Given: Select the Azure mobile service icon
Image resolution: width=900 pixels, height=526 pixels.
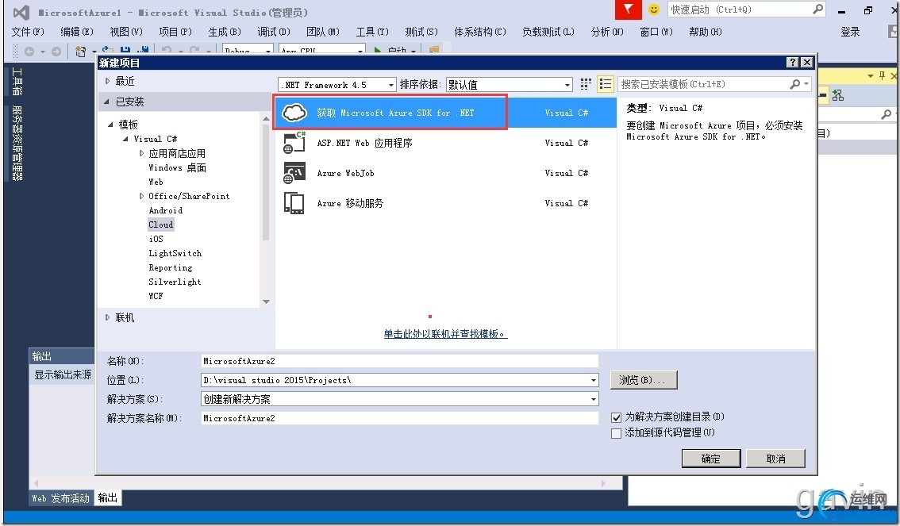Looking at the screenshot, I should (x=294, y=203).
